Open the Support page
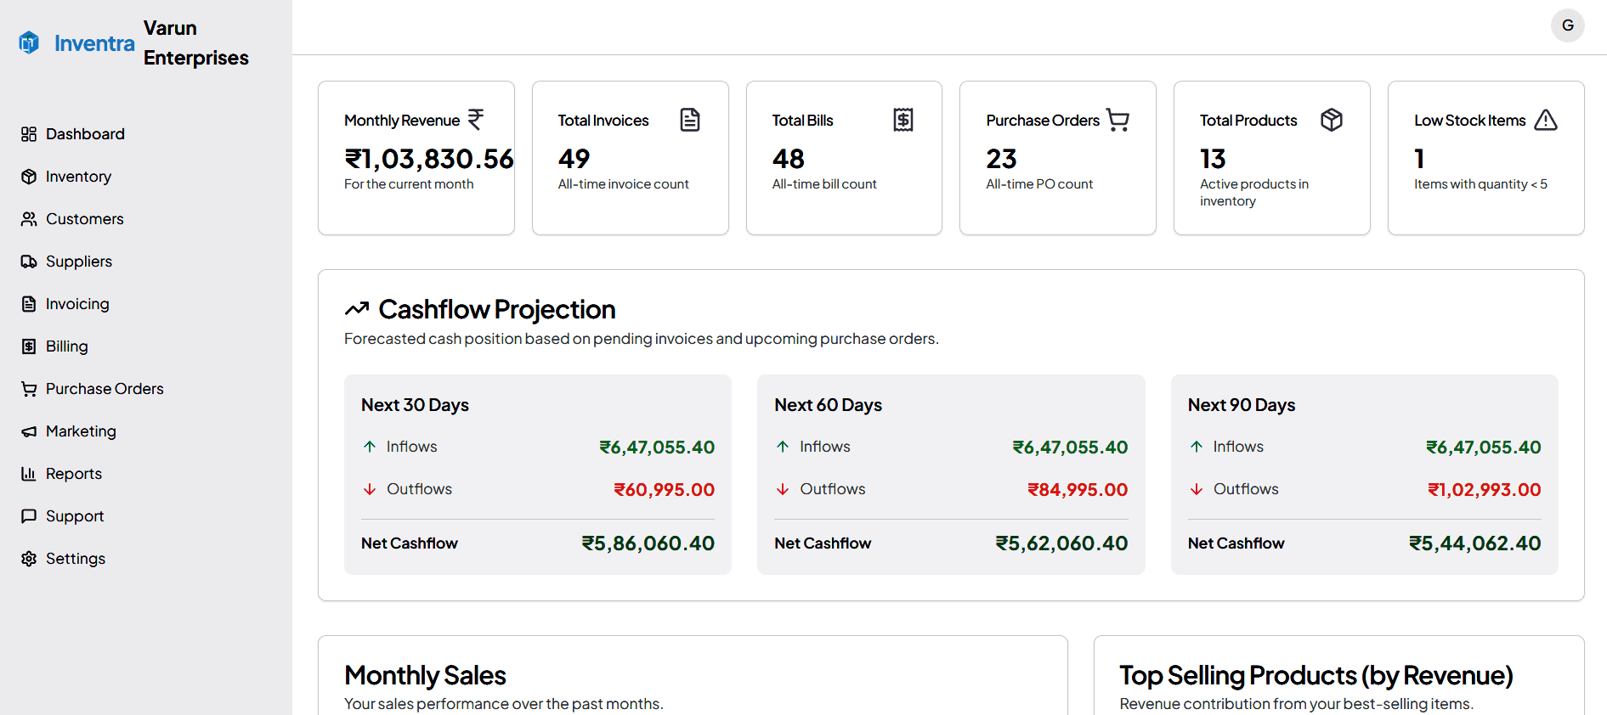Viewport: 1607px width, 715px height. (x=75, y=516)
